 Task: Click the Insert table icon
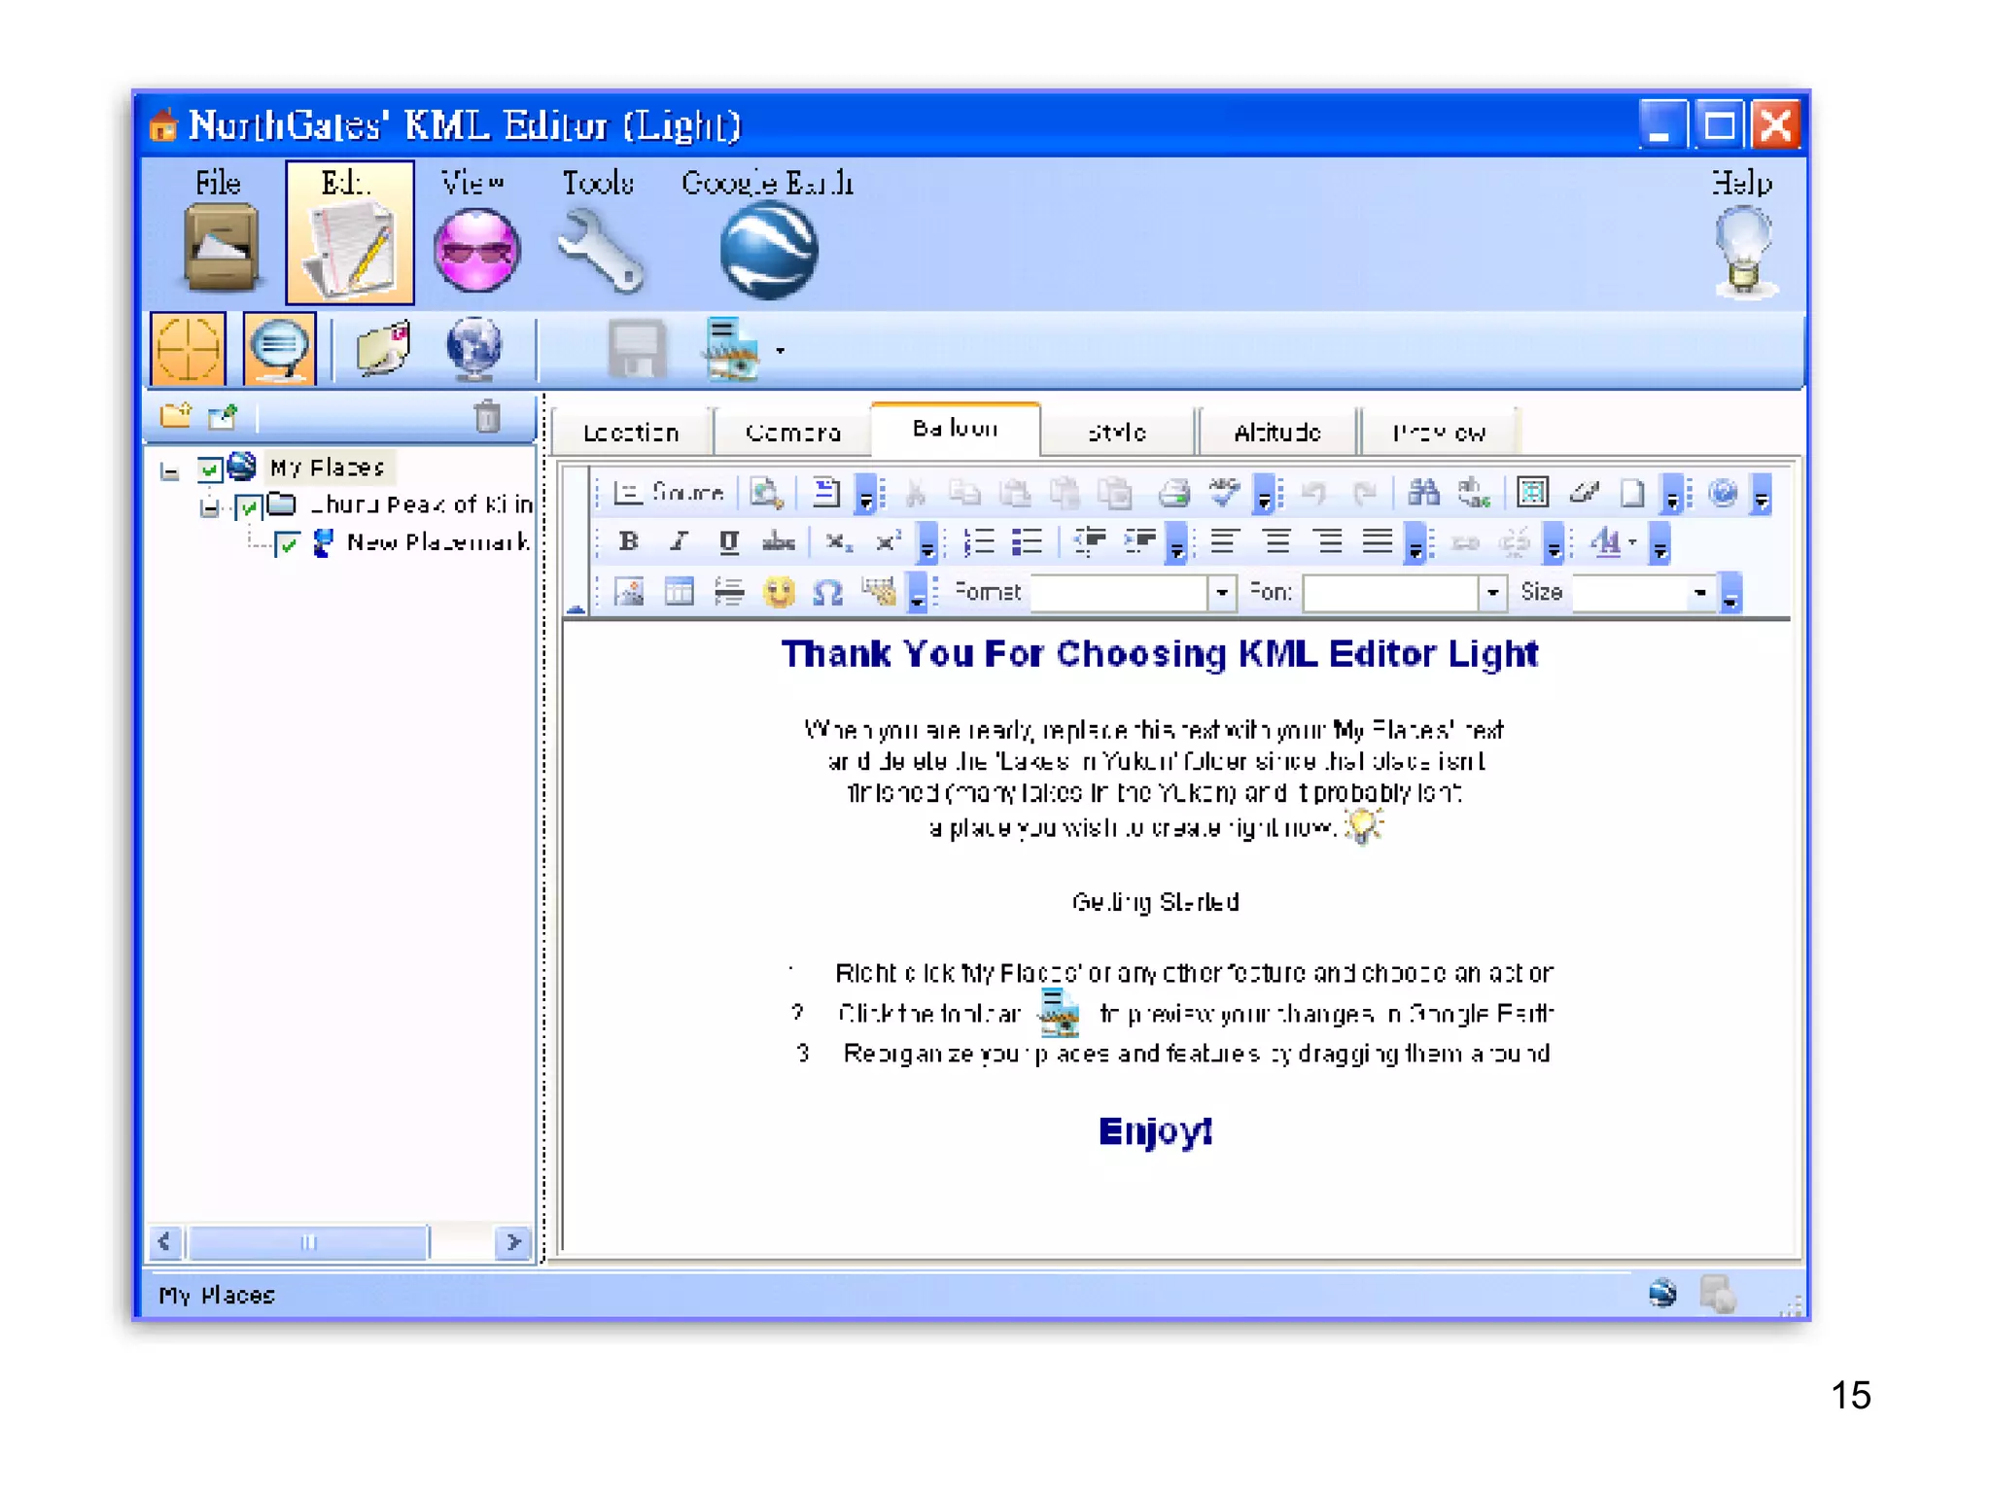click(x=679, y=592)
